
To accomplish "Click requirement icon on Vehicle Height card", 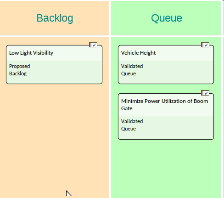I will (x=205, y=45).
